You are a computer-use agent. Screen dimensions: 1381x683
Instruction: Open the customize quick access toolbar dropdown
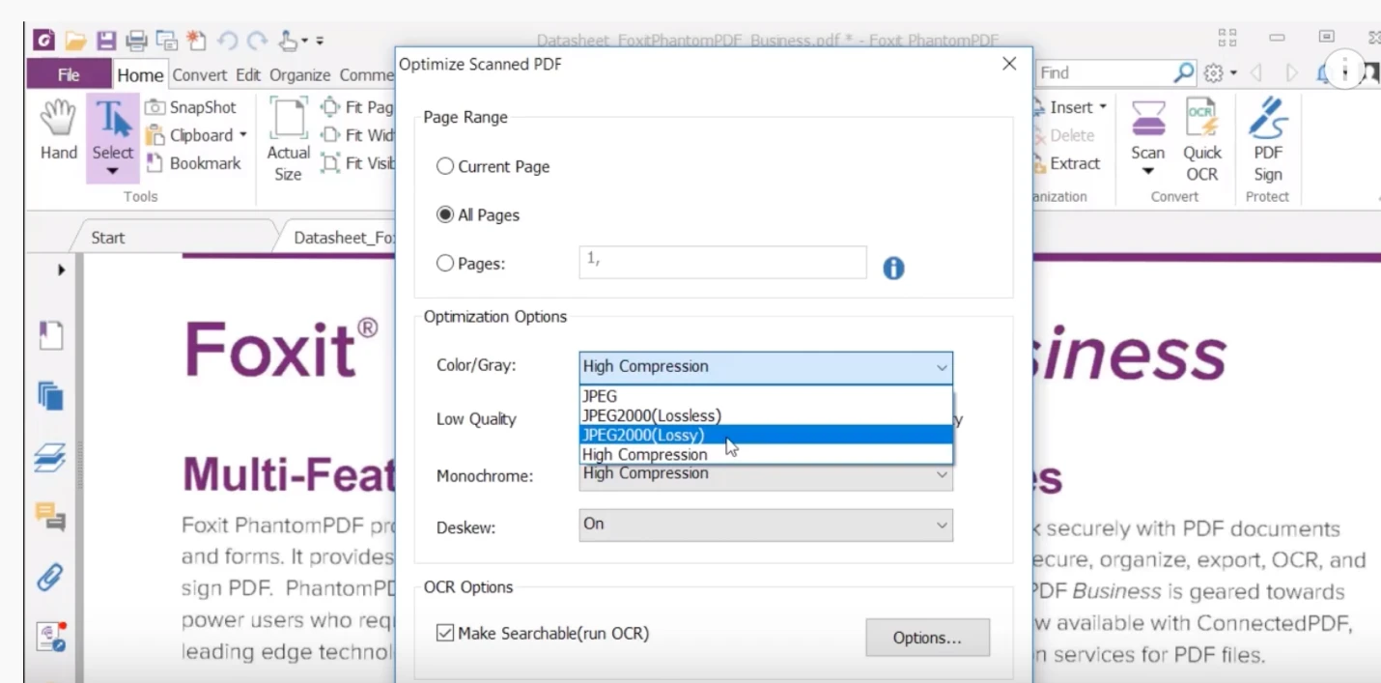(x=320, y=42)
